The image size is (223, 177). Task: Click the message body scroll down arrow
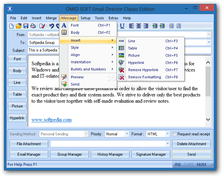tap(208, 119)
